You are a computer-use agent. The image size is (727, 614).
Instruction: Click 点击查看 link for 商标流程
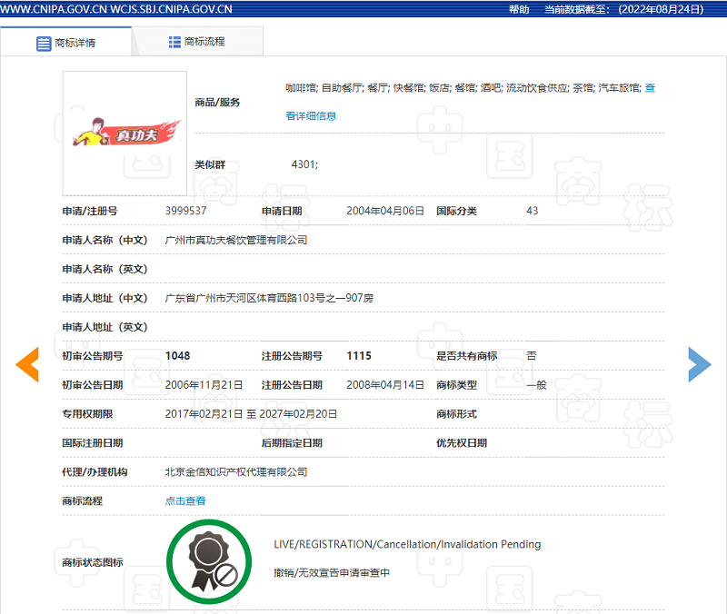tap(185, 501)
